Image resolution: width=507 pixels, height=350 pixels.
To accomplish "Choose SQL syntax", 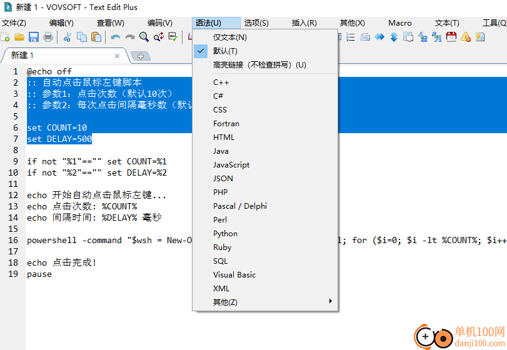I will 265,261.
